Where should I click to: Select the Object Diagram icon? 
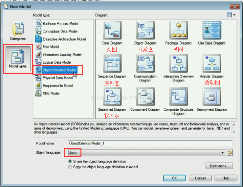(145, 30)
